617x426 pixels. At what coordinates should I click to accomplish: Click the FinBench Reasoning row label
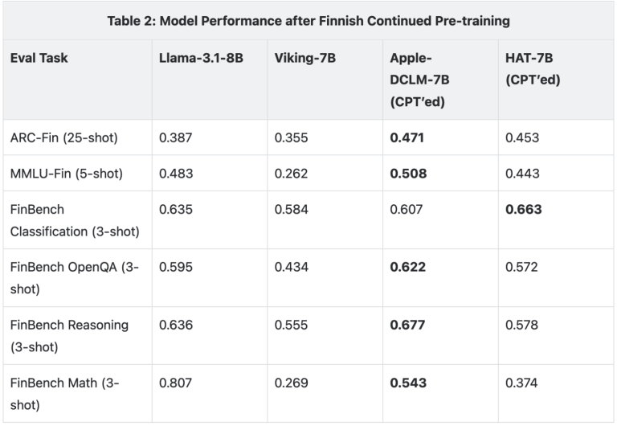tap(69, 336)
